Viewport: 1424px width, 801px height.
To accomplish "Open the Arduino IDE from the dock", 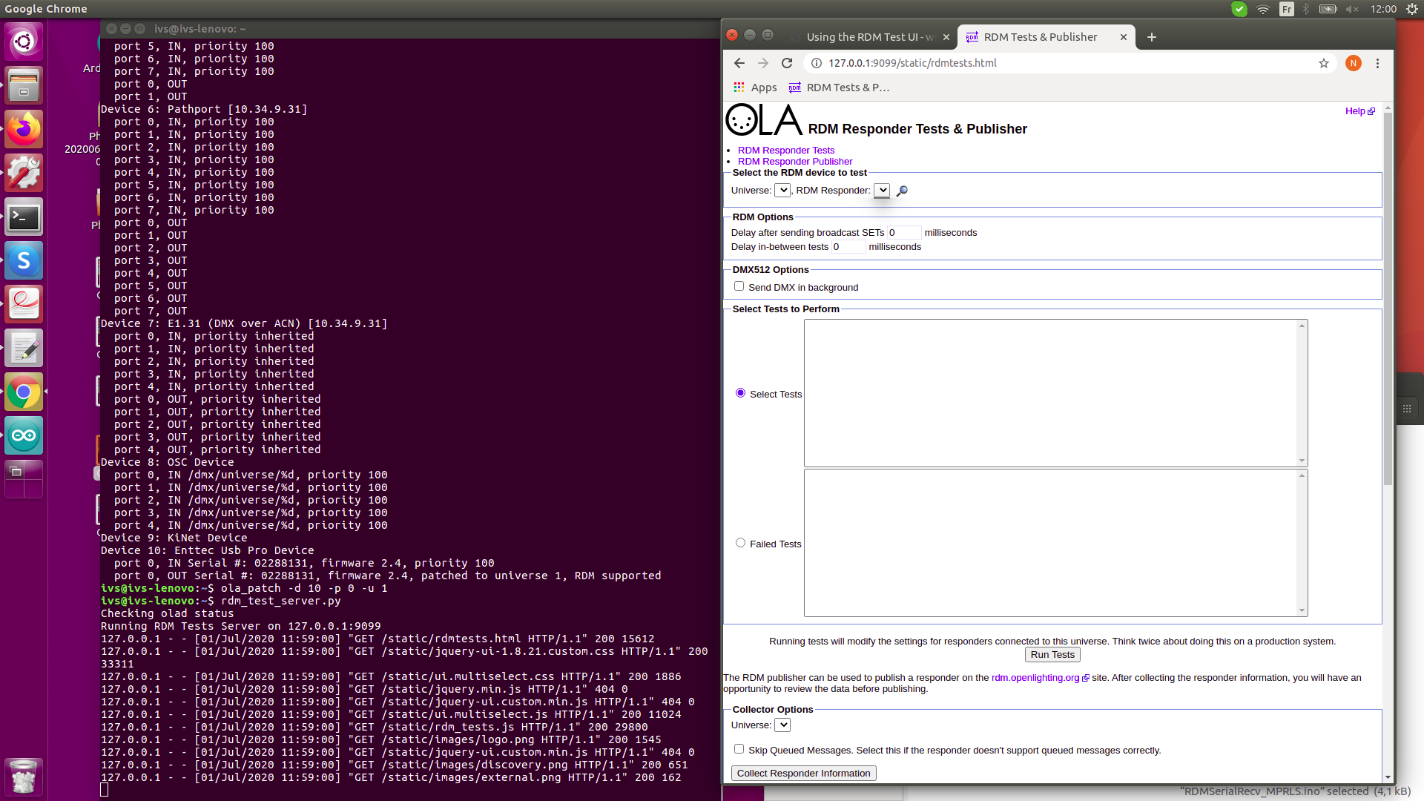I will pos(24,435).
